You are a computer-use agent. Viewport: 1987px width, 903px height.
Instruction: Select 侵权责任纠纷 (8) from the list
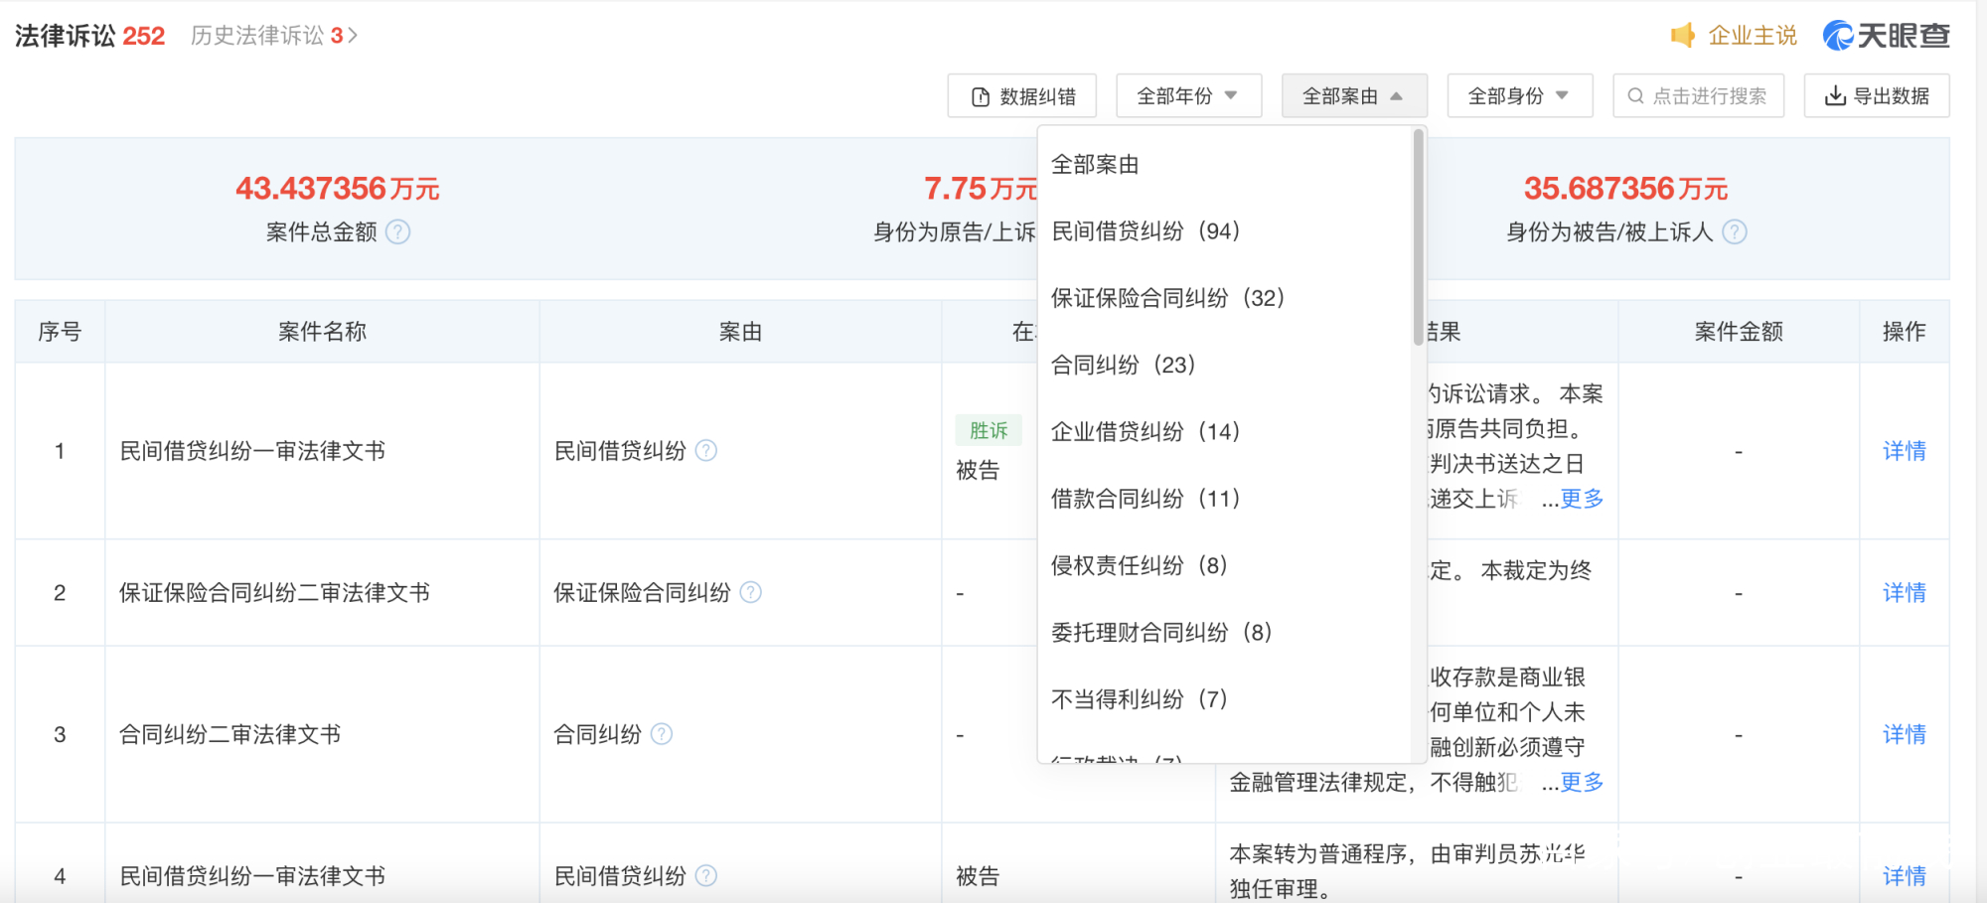1225,565
